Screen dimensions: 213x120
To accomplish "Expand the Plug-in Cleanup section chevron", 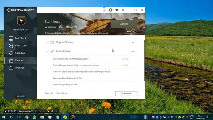I will pos(133,42).
